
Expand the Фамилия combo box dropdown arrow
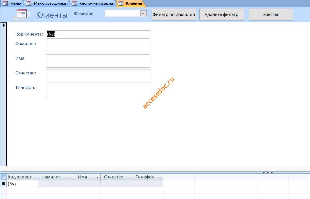143,13
